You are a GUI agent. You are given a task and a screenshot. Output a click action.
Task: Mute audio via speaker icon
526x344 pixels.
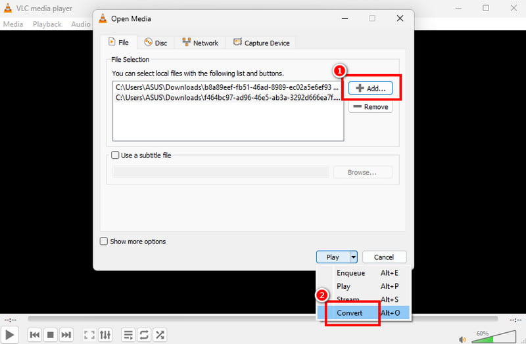click(x=462, y=339)
